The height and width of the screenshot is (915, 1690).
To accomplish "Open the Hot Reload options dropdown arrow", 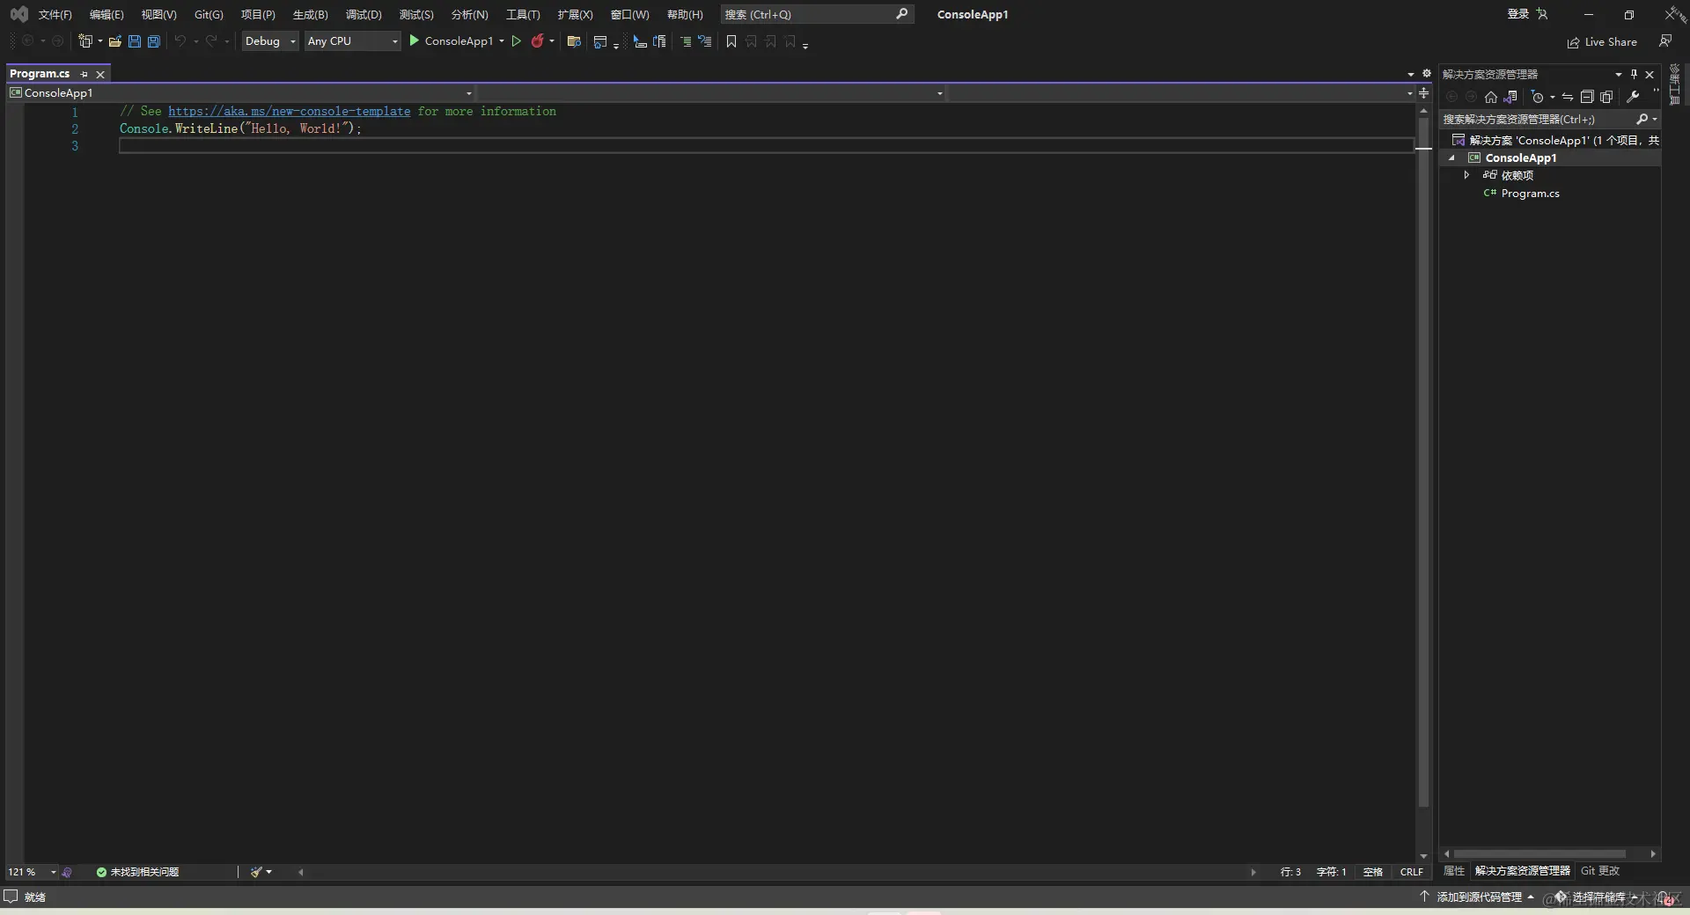I will pos(552,41).
